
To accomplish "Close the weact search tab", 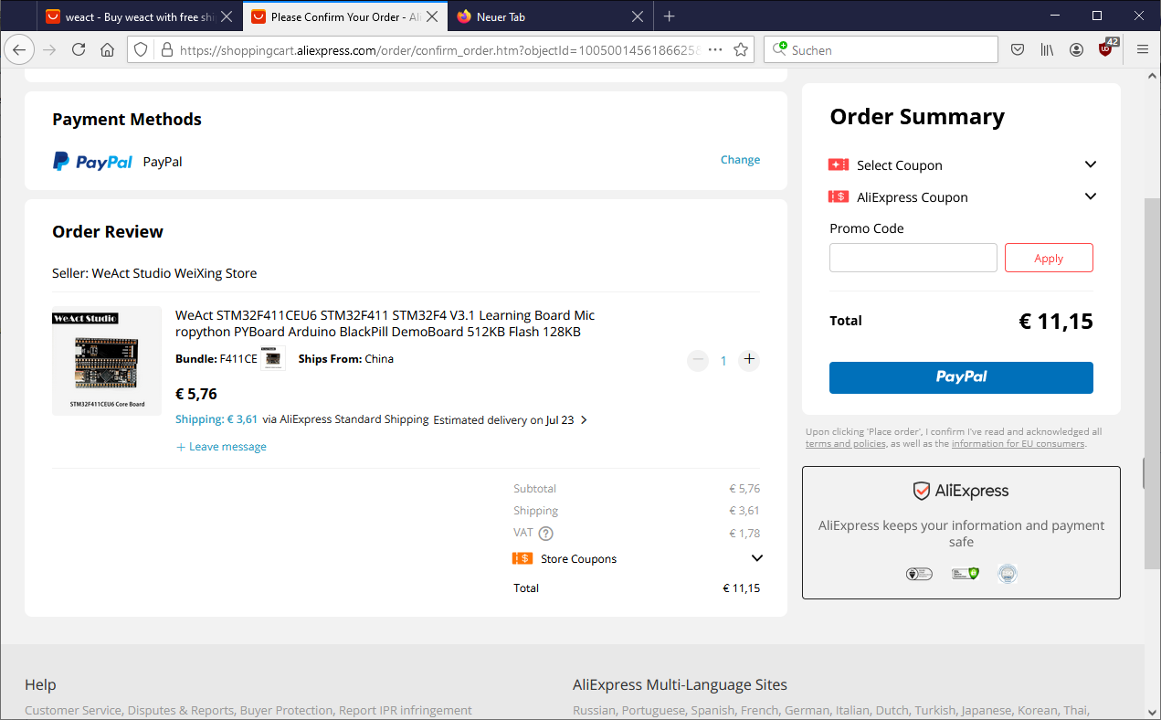I will tap(227, 16).
